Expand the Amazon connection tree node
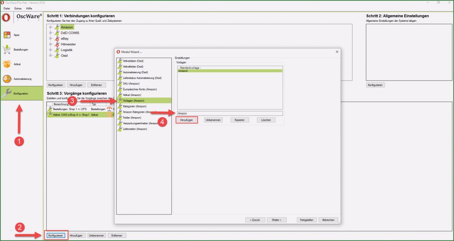The width and height of the screenshot is (454, 241). click(50, 27)
